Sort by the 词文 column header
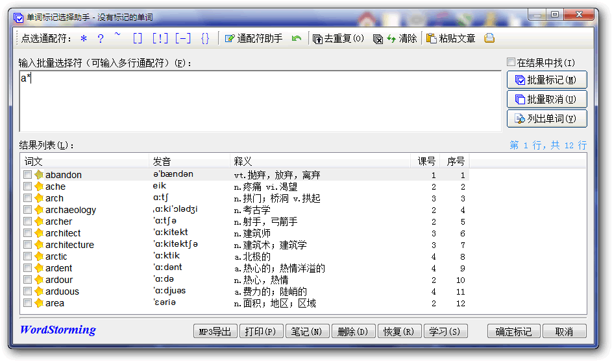The height and width of the screenshot is (362, 612). pyautogui.click(x=84, y=161)
